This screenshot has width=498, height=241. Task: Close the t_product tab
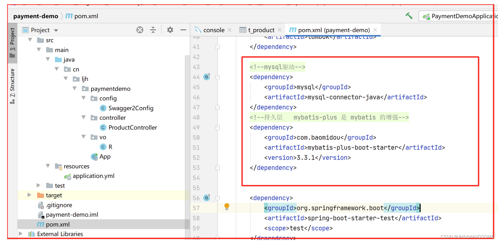pyautogui.click(x=280, y=30)
